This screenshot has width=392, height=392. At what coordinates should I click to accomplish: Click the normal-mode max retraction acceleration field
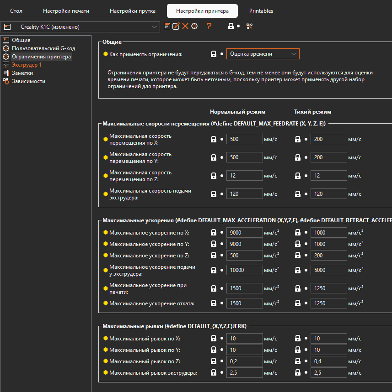click(245, 303)
